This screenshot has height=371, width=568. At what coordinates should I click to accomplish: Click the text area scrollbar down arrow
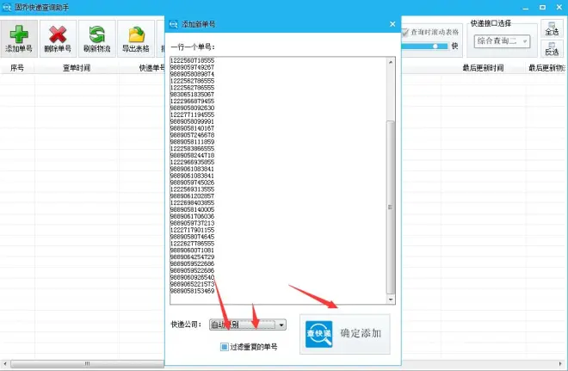tap(392, 299)
